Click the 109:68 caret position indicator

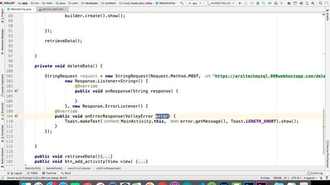[277, 178]
